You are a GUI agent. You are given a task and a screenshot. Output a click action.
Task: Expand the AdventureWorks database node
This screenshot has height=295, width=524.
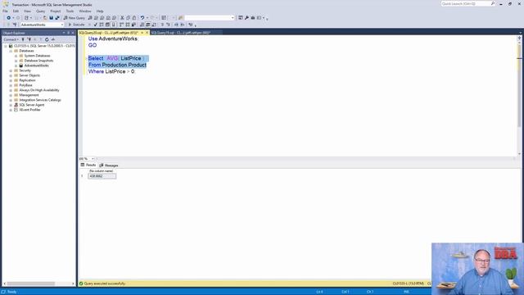[x=16, y=66]
